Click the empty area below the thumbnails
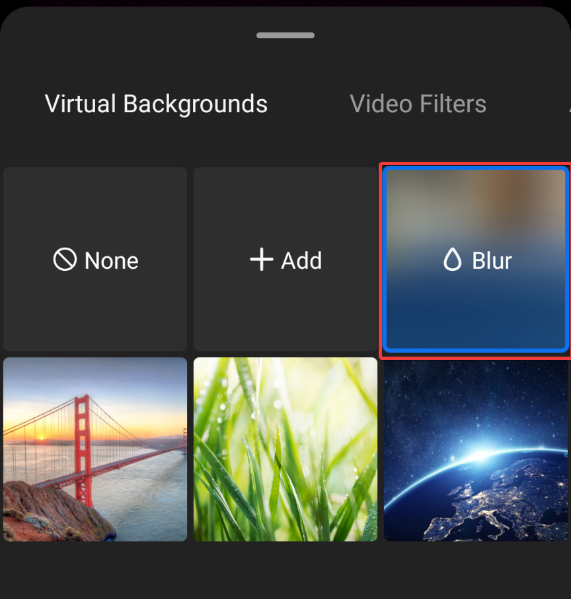Viewport: 571px width, 599px height. point(285,571)
